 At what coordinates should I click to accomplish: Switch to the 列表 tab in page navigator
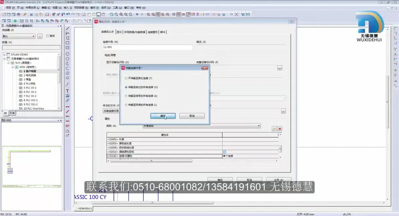point(12,113)
